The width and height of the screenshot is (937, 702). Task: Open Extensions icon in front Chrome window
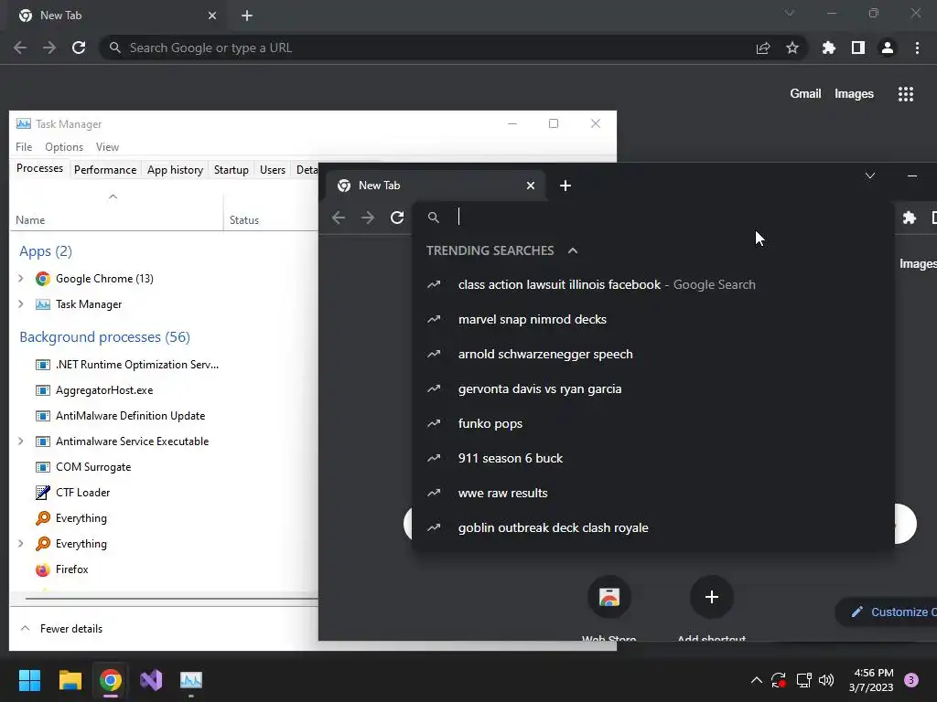coord(909,218)
